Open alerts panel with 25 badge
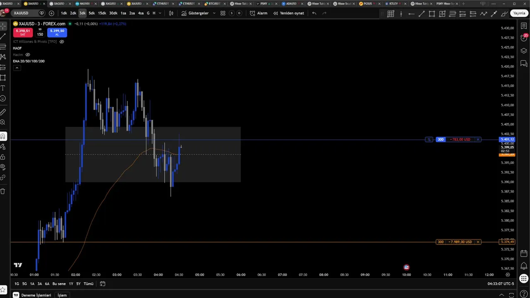This screenshot has width=530, height=298. click(524, 38)
